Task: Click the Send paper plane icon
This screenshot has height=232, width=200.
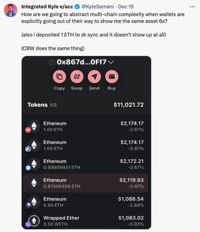Action: 94,77
